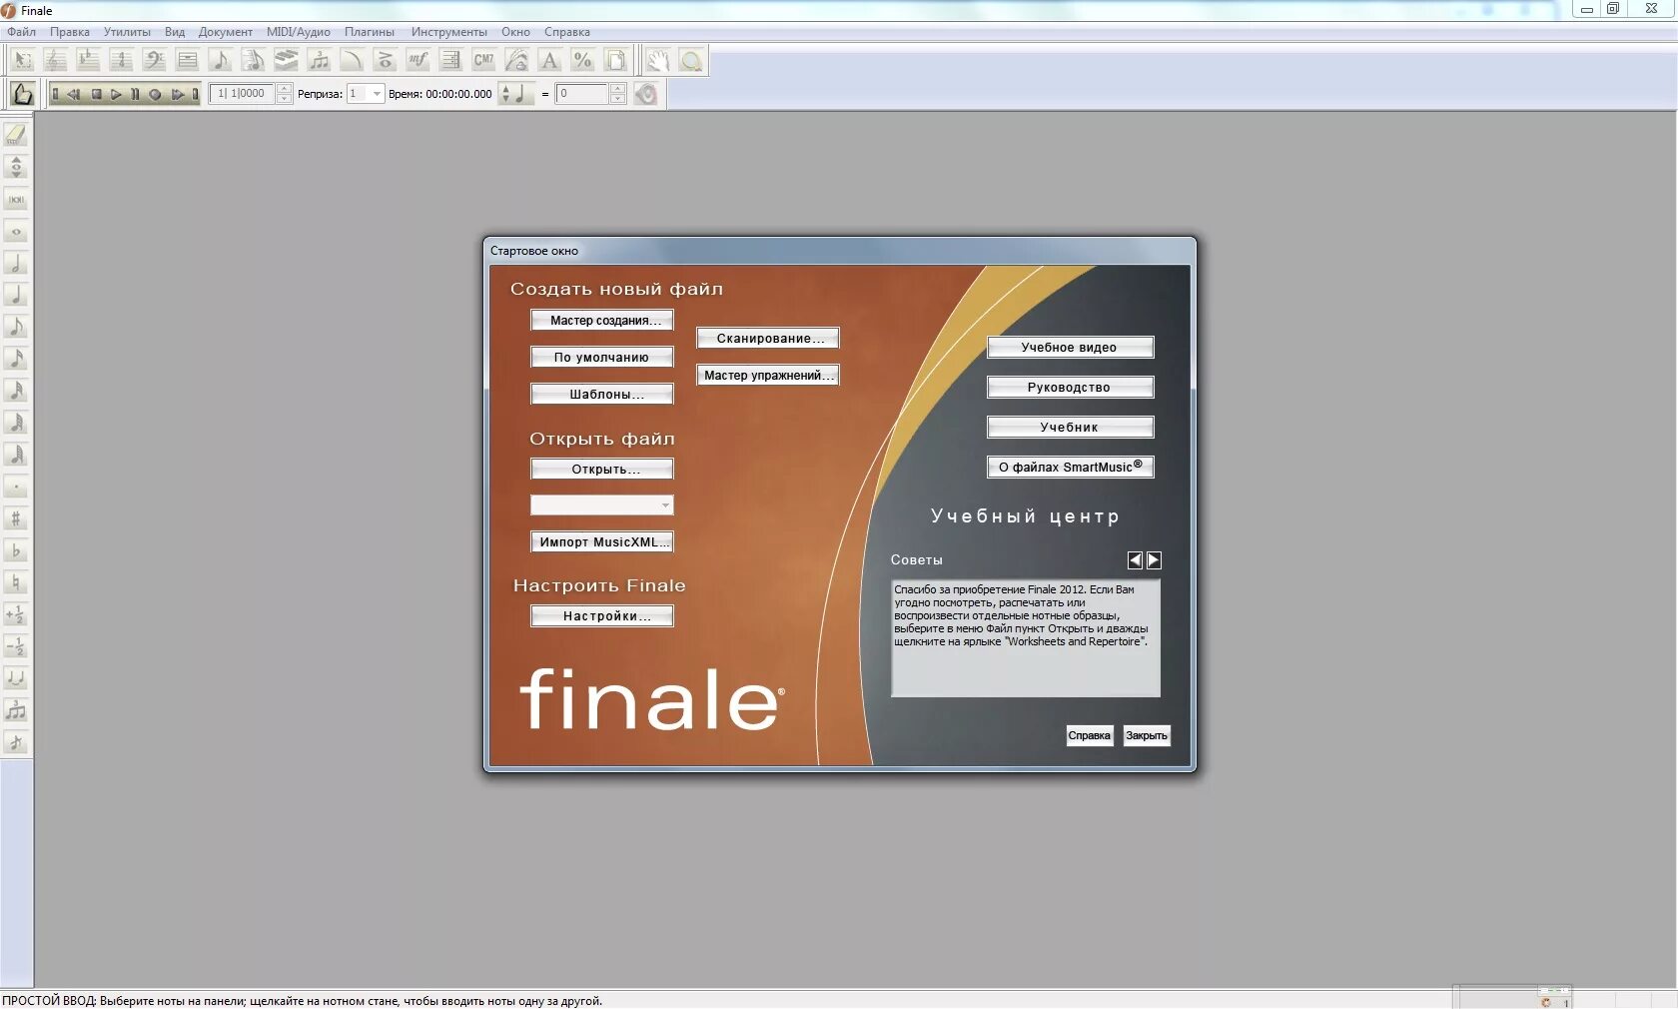This screenshot has height=1009, width=1678.
Task: Select the tie tool in side palette
Action: [x=16, y=678]
